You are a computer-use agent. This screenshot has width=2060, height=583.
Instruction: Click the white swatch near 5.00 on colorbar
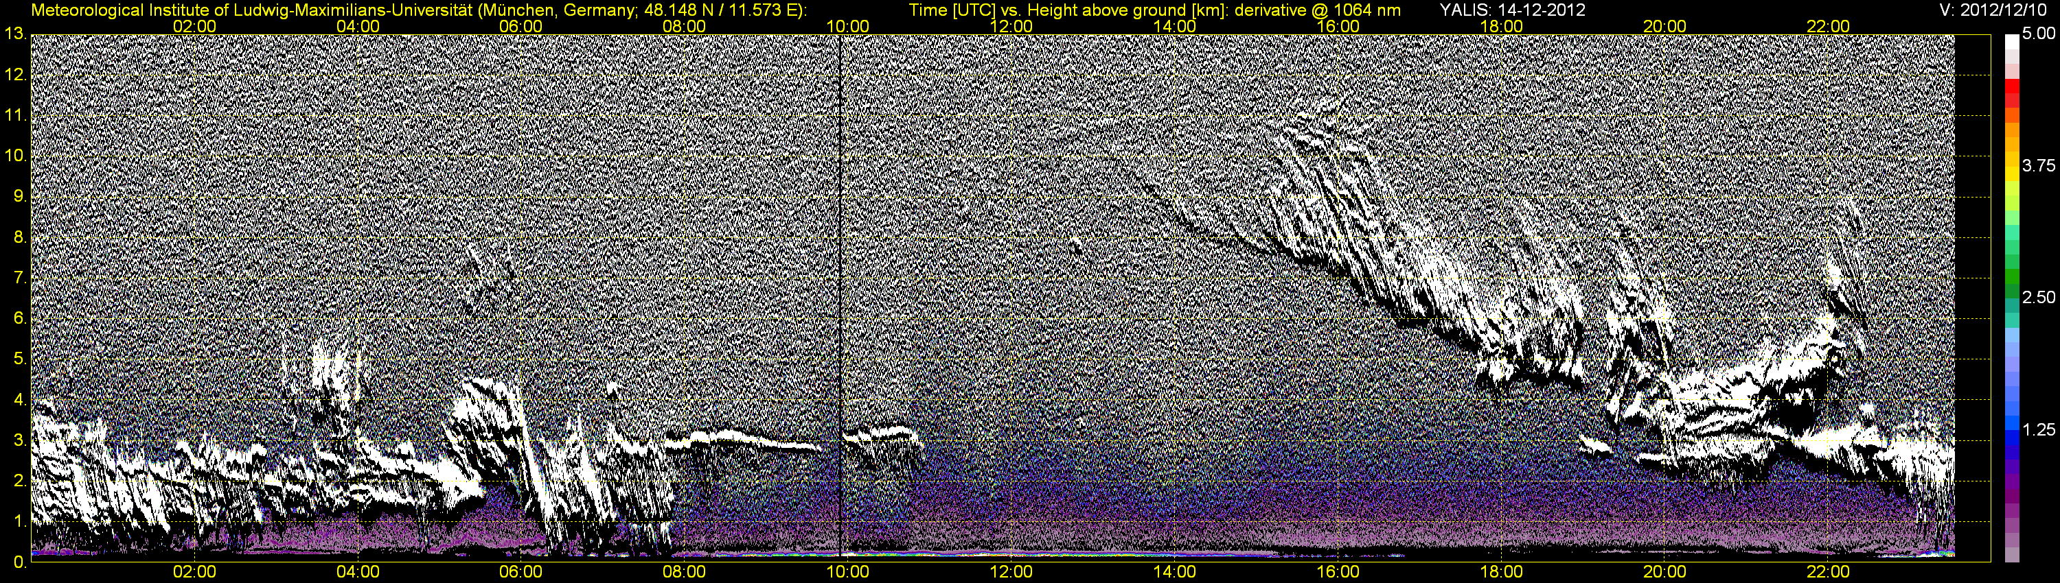2012,42
